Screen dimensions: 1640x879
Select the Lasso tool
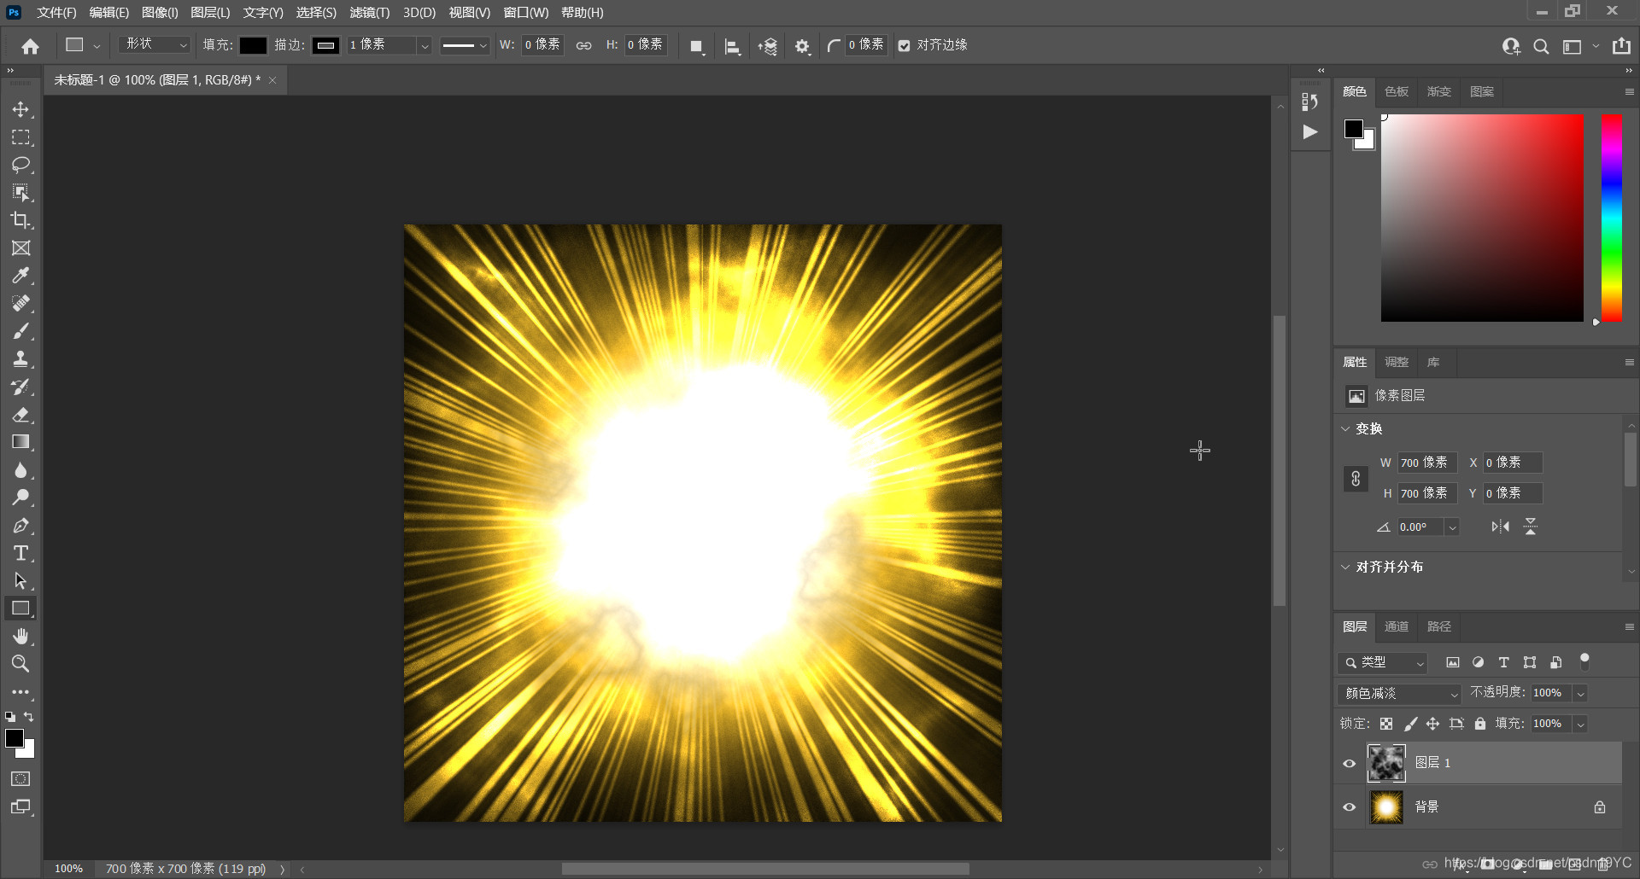20,165
